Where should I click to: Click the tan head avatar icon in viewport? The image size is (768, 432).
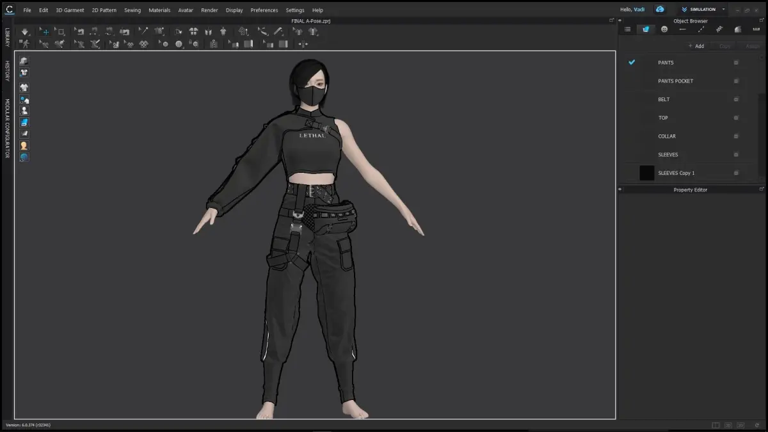coord(24,145)
